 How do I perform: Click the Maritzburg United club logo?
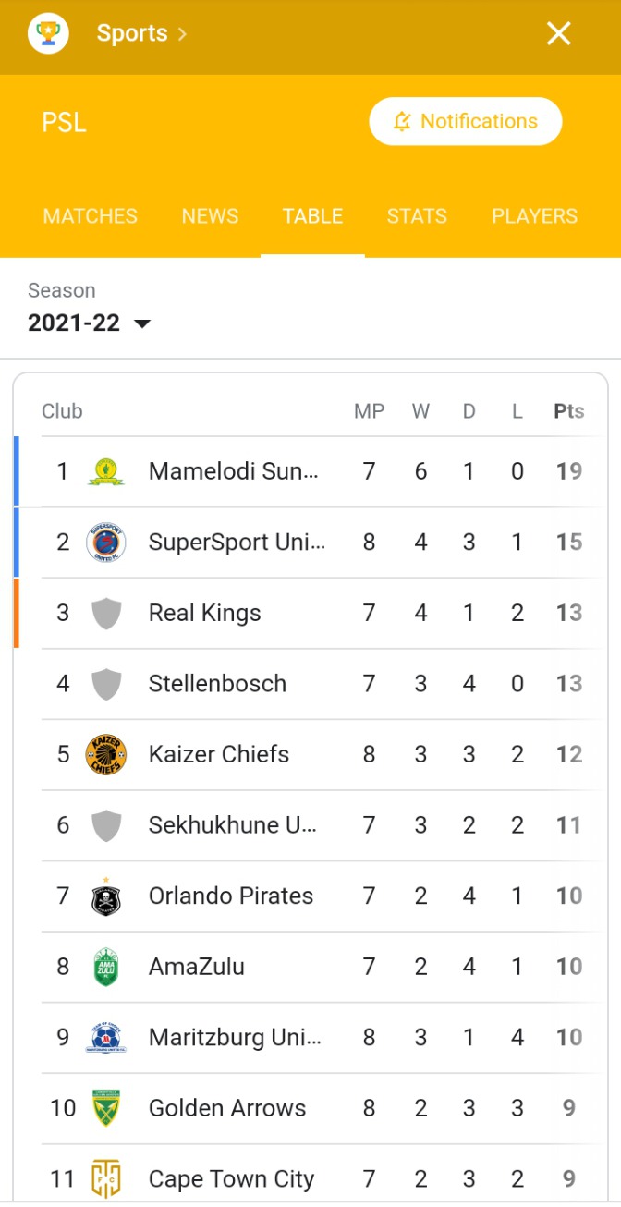(106, 1038)
